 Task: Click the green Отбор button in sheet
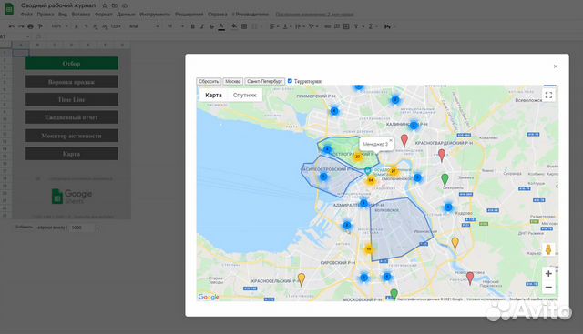click(x=71, y=64)
